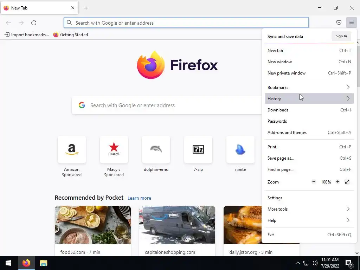Expand the Bookmarks submenu
360x270 pixels.
tap(309, 88)
